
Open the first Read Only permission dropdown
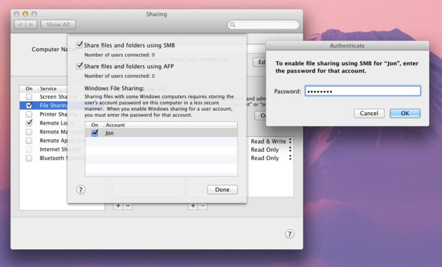point(271,149)
